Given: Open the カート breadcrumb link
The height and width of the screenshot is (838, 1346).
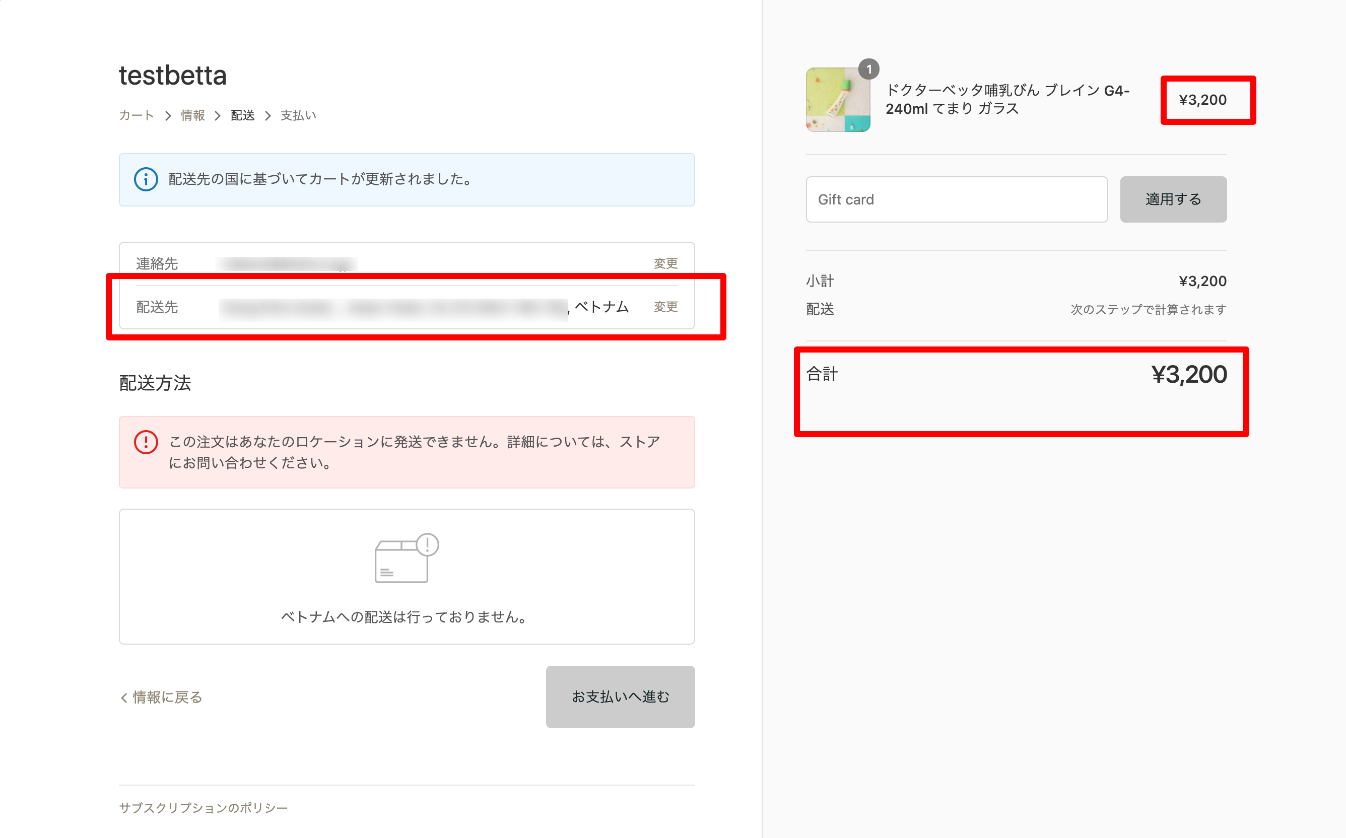Looking at the screenshot, I should click(137, 115).
